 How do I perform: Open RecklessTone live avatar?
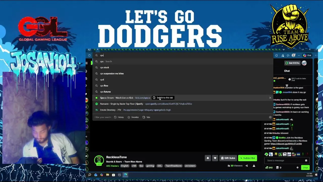99,161
